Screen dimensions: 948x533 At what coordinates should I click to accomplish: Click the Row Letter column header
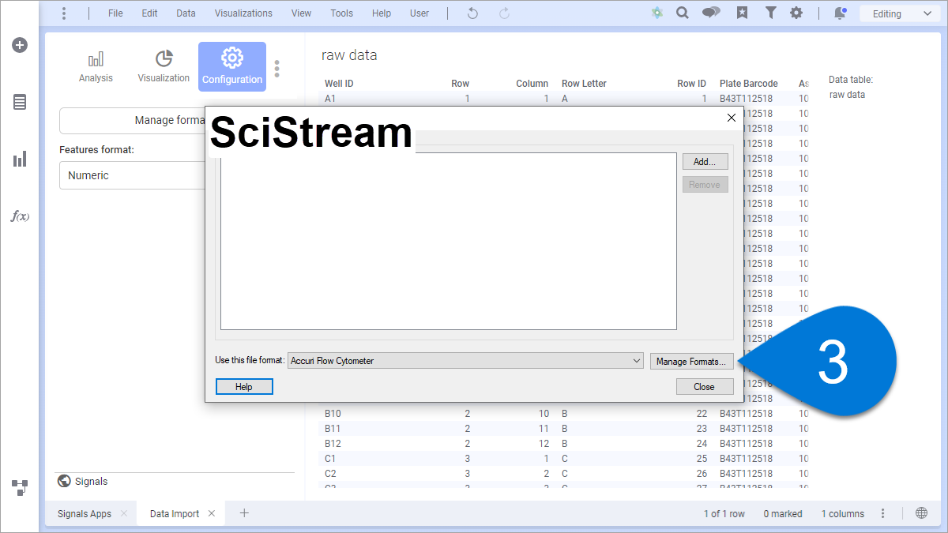pyautogui.click(x=584, y=84)
